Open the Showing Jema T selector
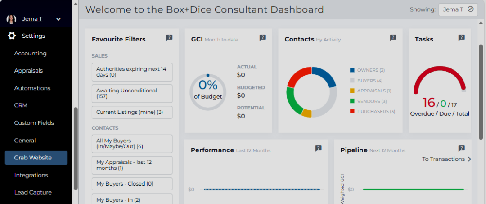 point(458,9)
